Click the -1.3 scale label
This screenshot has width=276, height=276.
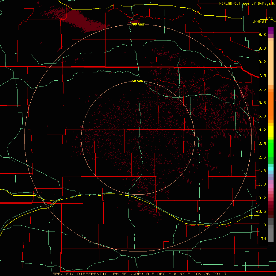pyautogui.click(x=261, y=225)
